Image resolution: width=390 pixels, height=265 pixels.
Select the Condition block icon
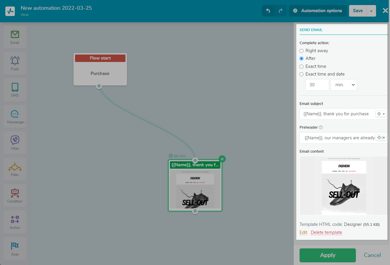click(15, 196)
